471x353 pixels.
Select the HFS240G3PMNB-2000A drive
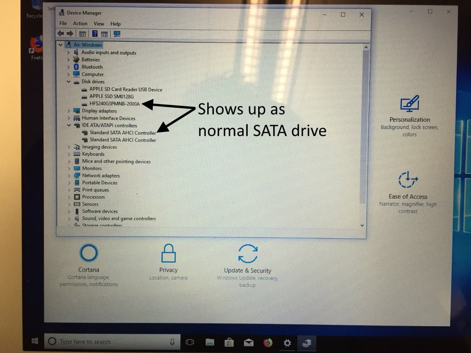114,104
